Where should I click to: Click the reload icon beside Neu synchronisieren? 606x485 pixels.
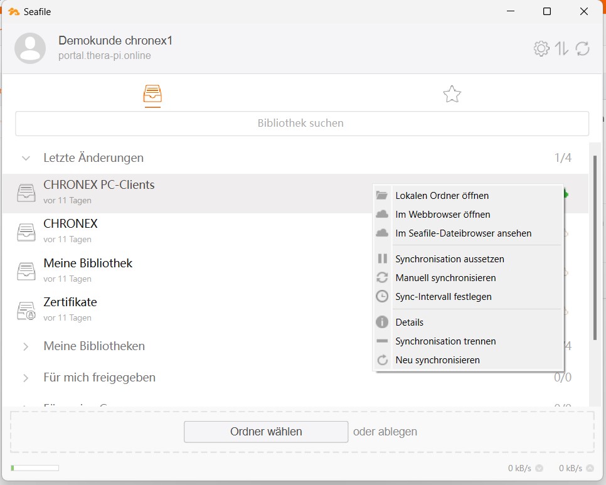(x=382, y=360)
